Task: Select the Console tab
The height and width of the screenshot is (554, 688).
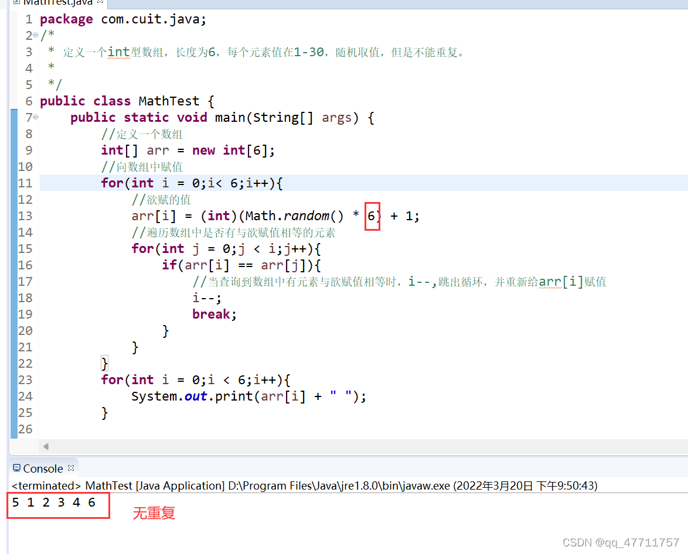Action: pyautogui.click(x=43, y=468)
